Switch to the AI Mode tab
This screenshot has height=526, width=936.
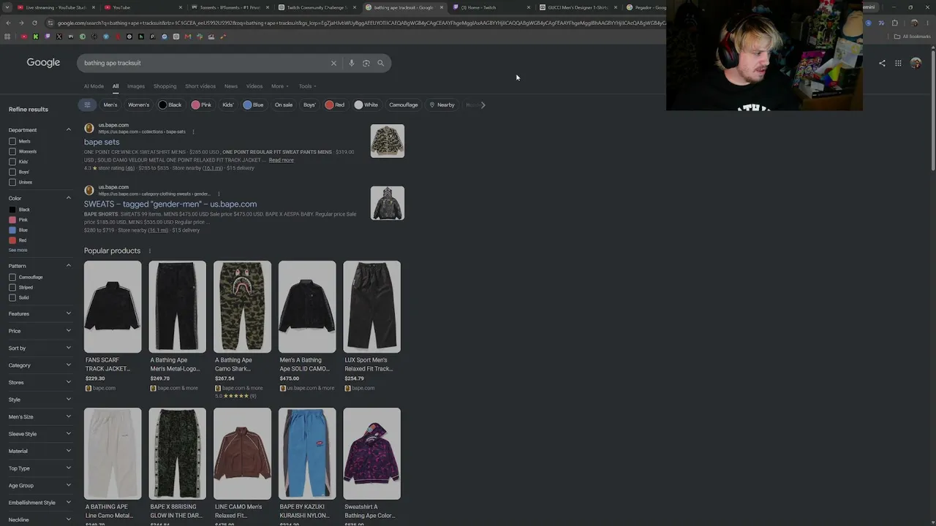point(94,86)
